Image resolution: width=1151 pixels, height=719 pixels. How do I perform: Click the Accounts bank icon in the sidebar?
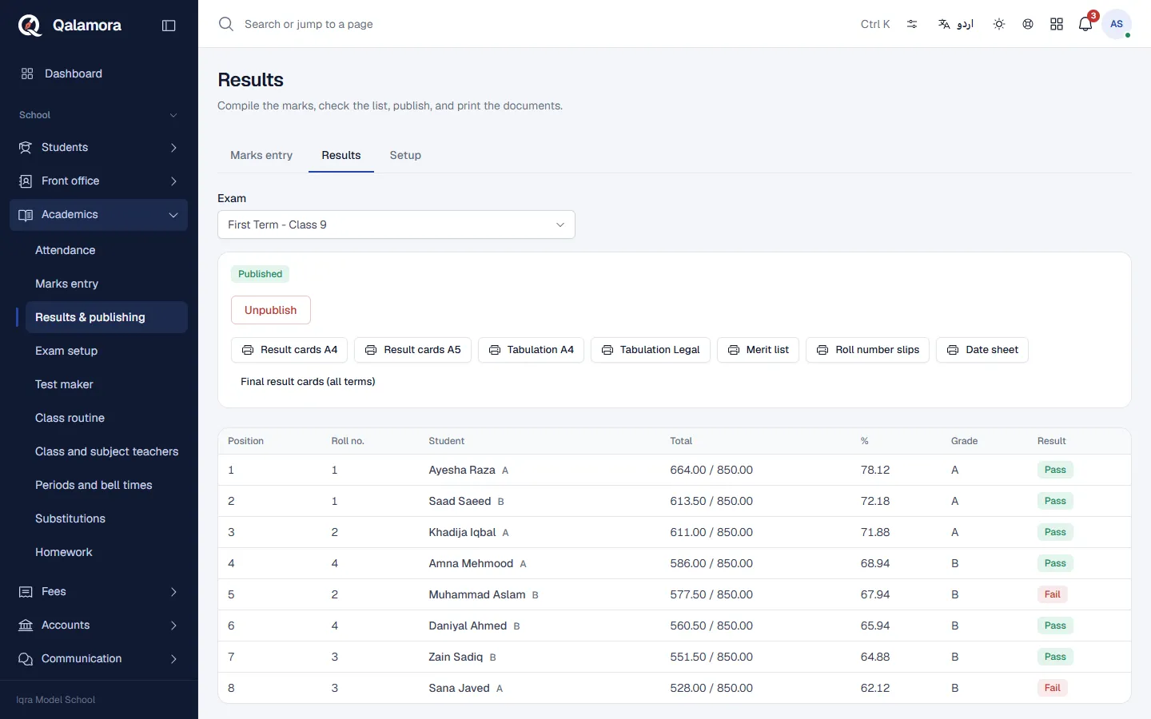tap(26, 626)
